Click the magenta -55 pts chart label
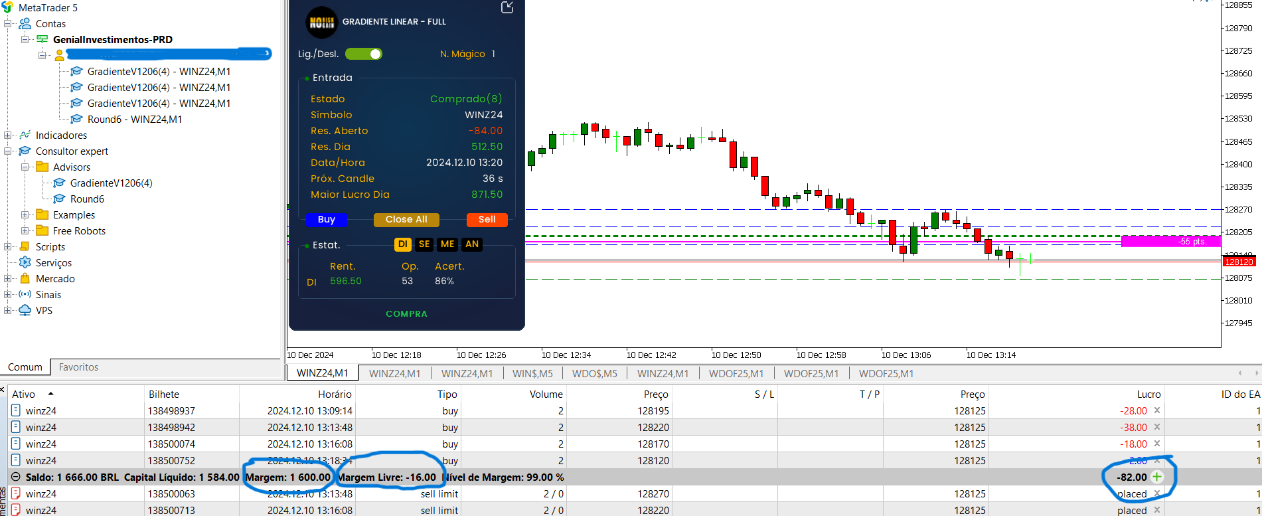1262x516 pixels. (x=1171, y=241)
